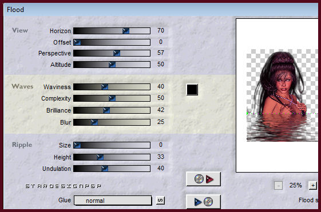Click the Undulation slider handle
This screenshot has width=321, height=212.
pyautogui.click(x=105, y=169)
